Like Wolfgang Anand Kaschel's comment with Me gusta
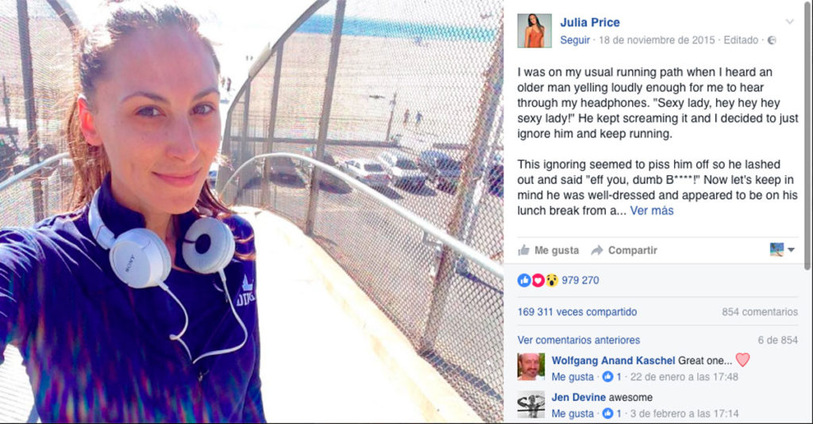The width and height of the screenshot is (813, 424). coord(572,377)
